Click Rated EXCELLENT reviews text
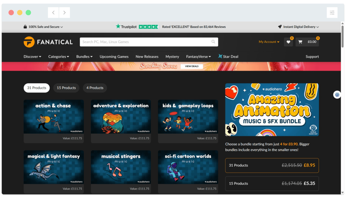346x198 pixels. tap(194, 27)
